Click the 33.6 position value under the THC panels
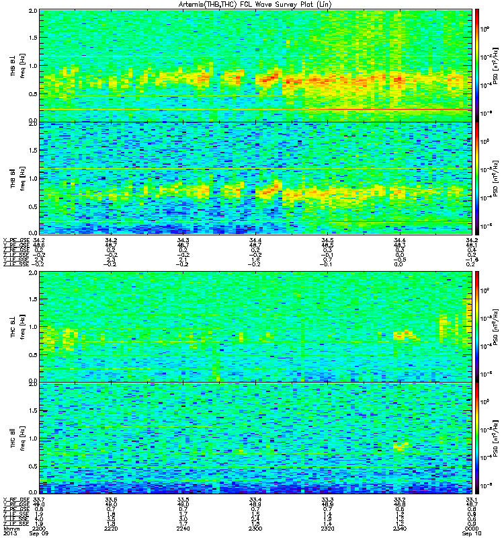Screen dimensions: 504x538 point(111,500)
